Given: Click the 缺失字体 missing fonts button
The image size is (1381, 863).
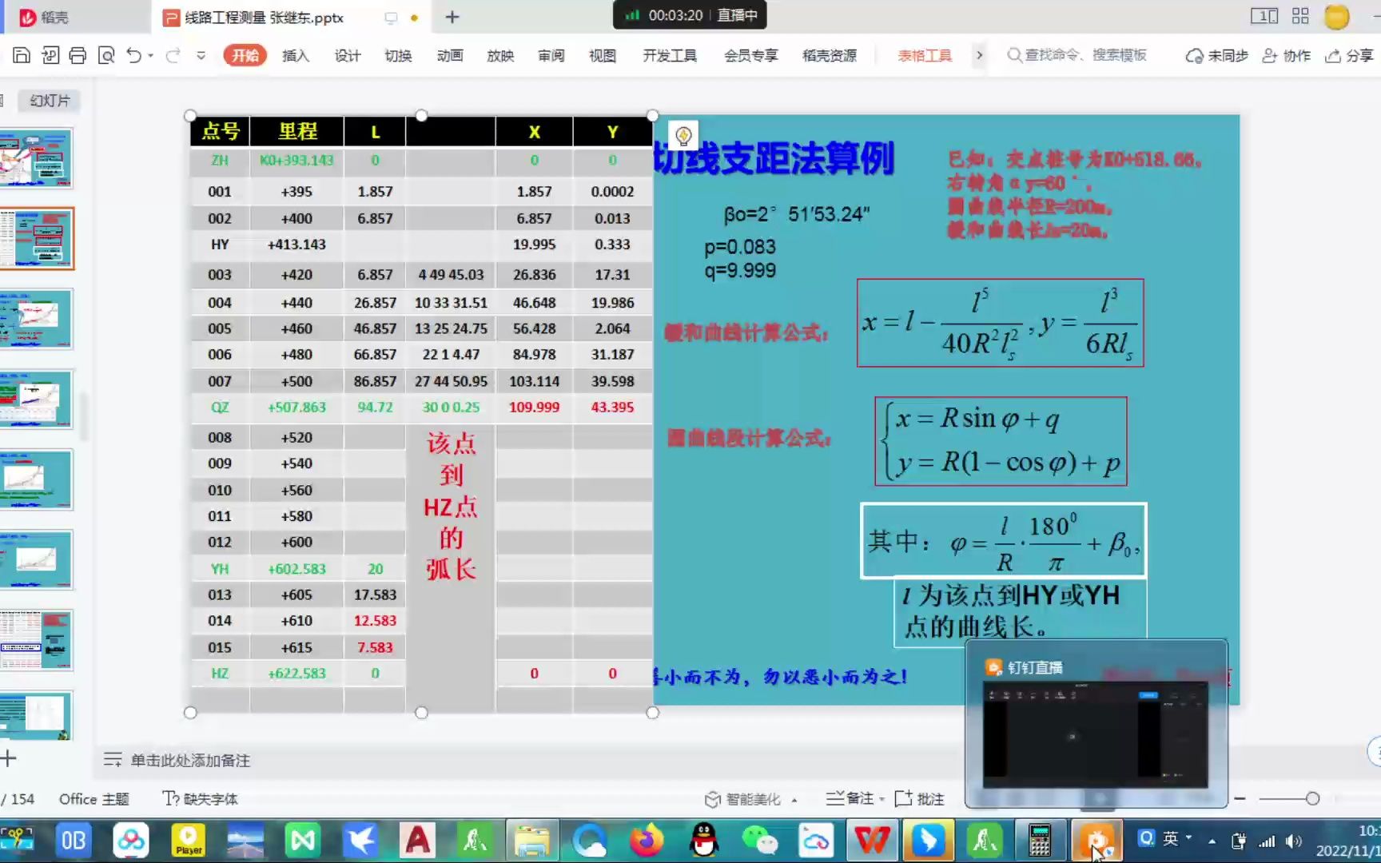Looking at the screenshot, I should tap(200, 798).
